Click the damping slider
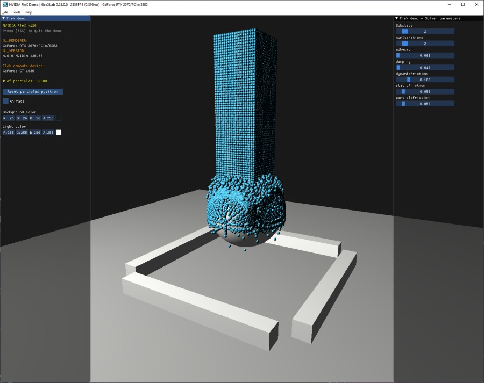The width and height of the screenshot is (484, 383). 425,68
